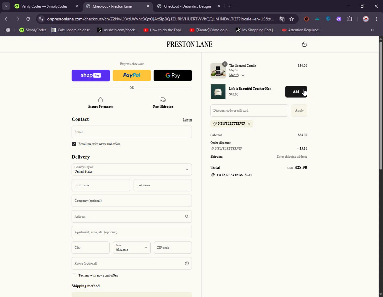Click the teal hat extension icon
Viewport: 383px width, 297px height.
(317, 19)
